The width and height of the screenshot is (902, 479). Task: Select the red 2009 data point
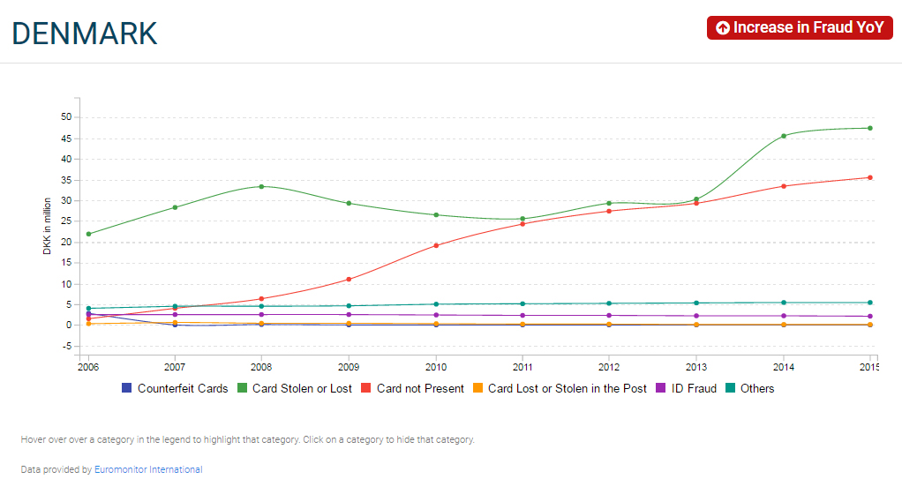point(349,280)
